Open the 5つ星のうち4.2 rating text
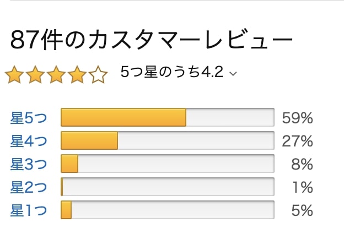Image resolution: width=344 pixels, height=239 pixels. [172, 72]
